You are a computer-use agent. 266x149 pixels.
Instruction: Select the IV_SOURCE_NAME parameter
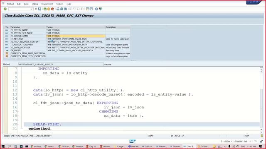click(20, 36)
